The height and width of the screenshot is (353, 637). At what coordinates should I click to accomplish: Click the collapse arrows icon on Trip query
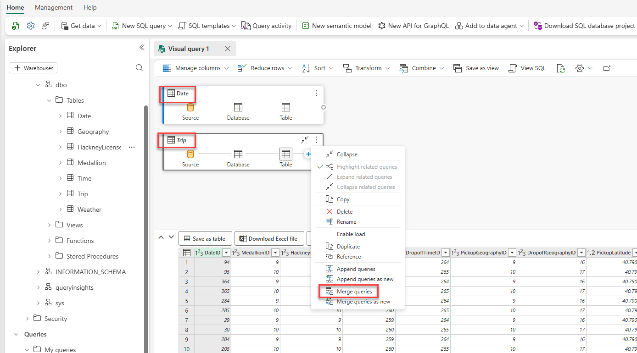pyautogui.click(x=305, y=140)
